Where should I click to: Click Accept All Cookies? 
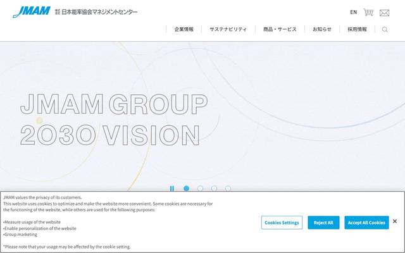[x=366, y=223]
